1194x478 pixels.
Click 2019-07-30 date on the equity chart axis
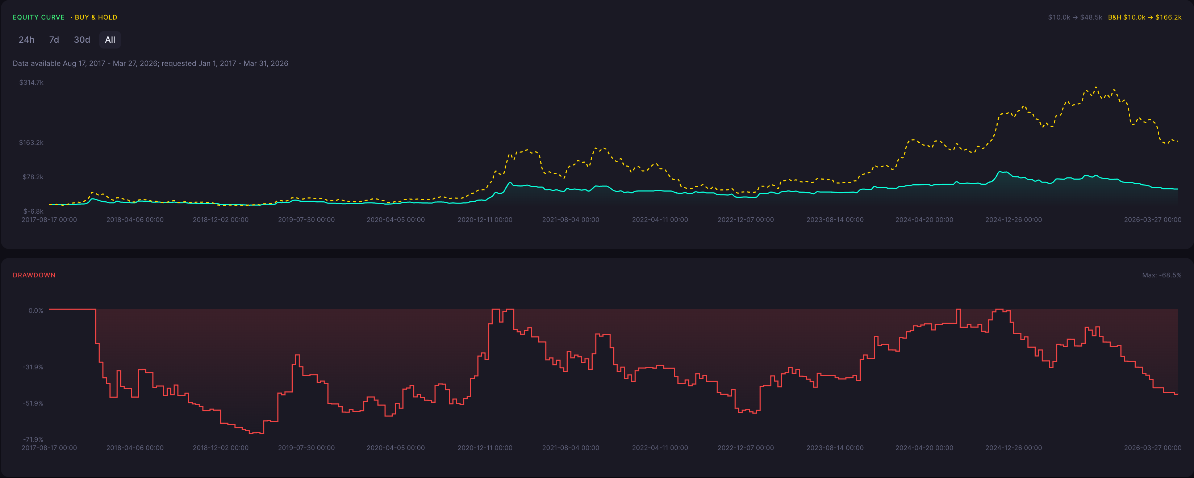point(306,219)
